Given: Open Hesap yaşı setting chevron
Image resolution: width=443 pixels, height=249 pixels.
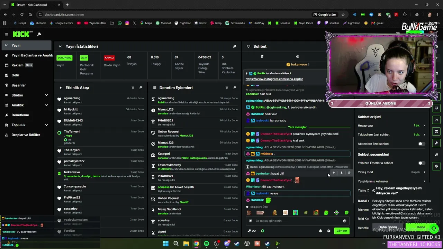Looking at the screenshot, I should click(424, 126).
